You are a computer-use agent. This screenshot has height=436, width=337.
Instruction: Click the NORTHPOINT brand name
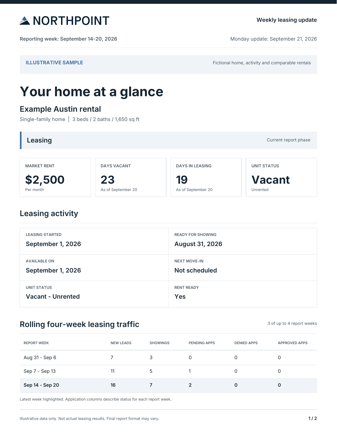[71, 21]
